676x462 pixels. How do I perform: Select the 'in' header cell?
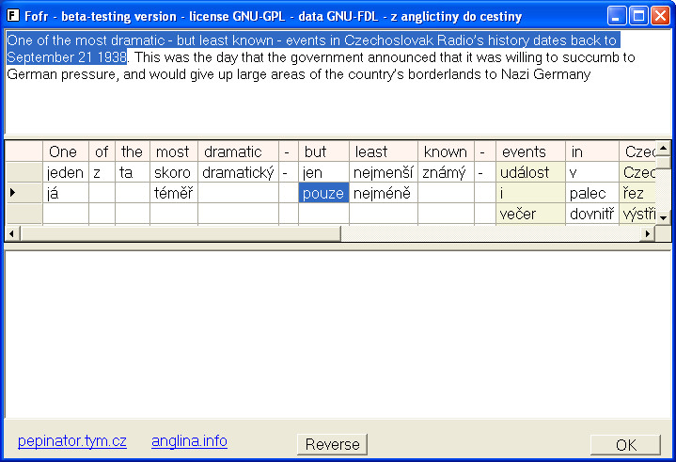click(x=592, y=151)
